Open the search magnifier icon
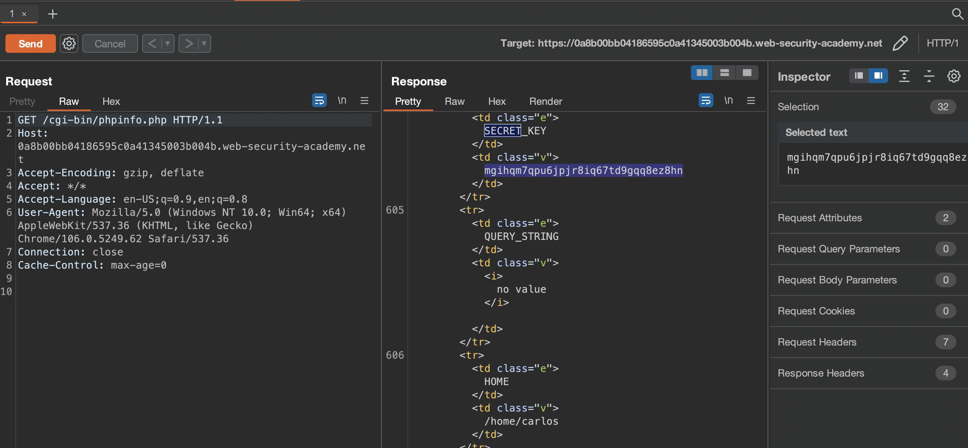The height and width of the screenshot is (448, 968). (957, 14)
